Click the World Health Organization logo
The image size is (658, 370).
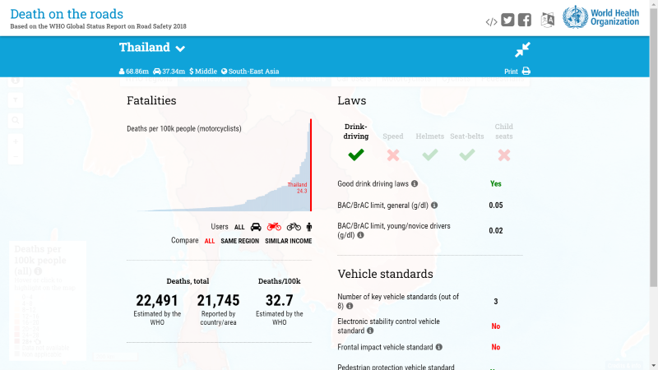pyautogui.click(x=600, y=18)
